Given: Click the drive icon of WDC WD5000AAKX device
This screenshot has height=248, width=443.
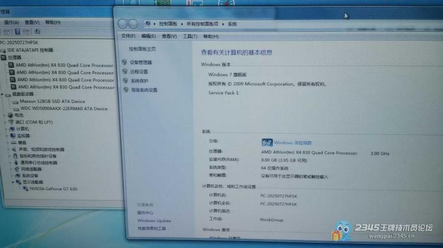Looking at the screenshot, I should (16, 109).
